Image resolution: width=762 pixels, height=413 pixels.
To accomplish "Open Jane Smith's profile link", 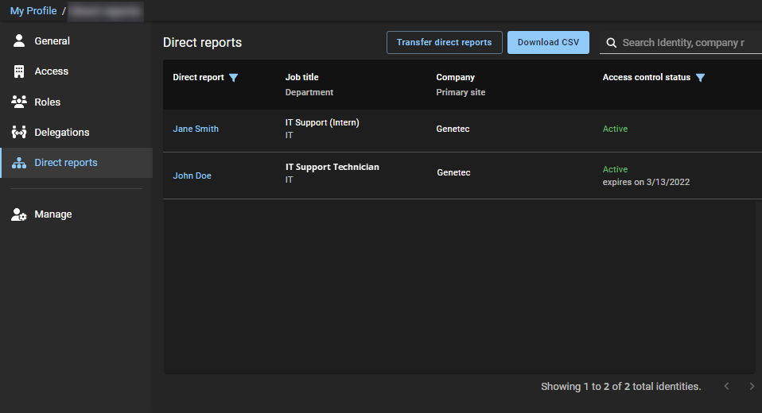I will click(x=196, y=129).
